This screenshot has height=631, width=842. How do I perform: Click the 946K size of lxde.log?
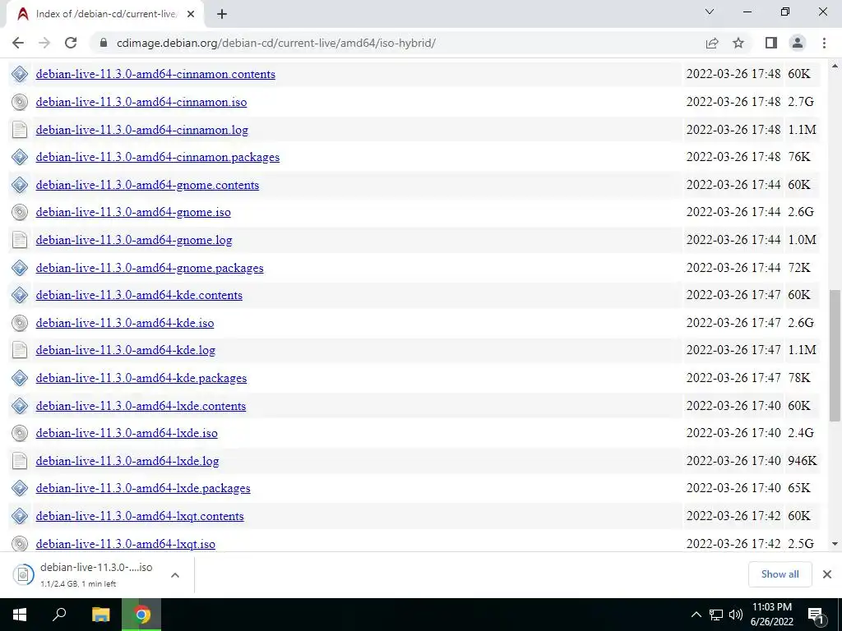pyautogui.click(x=803, y=461)
